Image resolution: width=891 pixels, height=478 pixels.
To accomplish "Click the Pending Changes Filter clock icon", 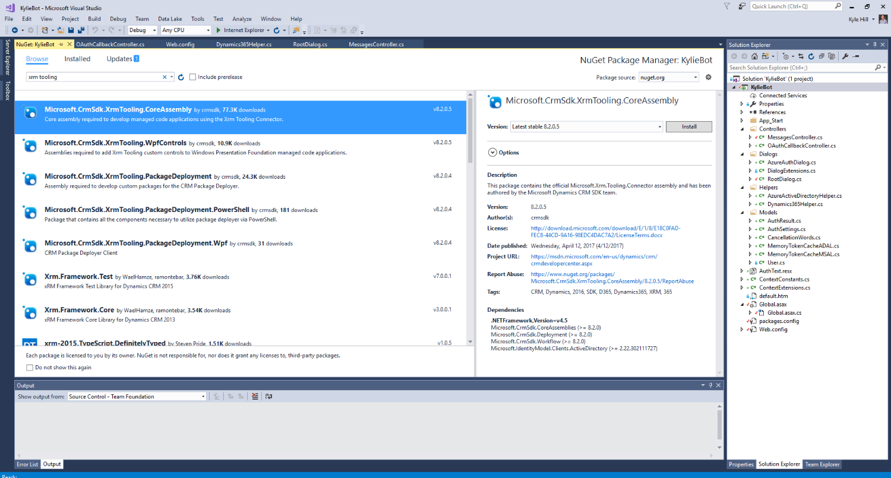I will [785, 56].
